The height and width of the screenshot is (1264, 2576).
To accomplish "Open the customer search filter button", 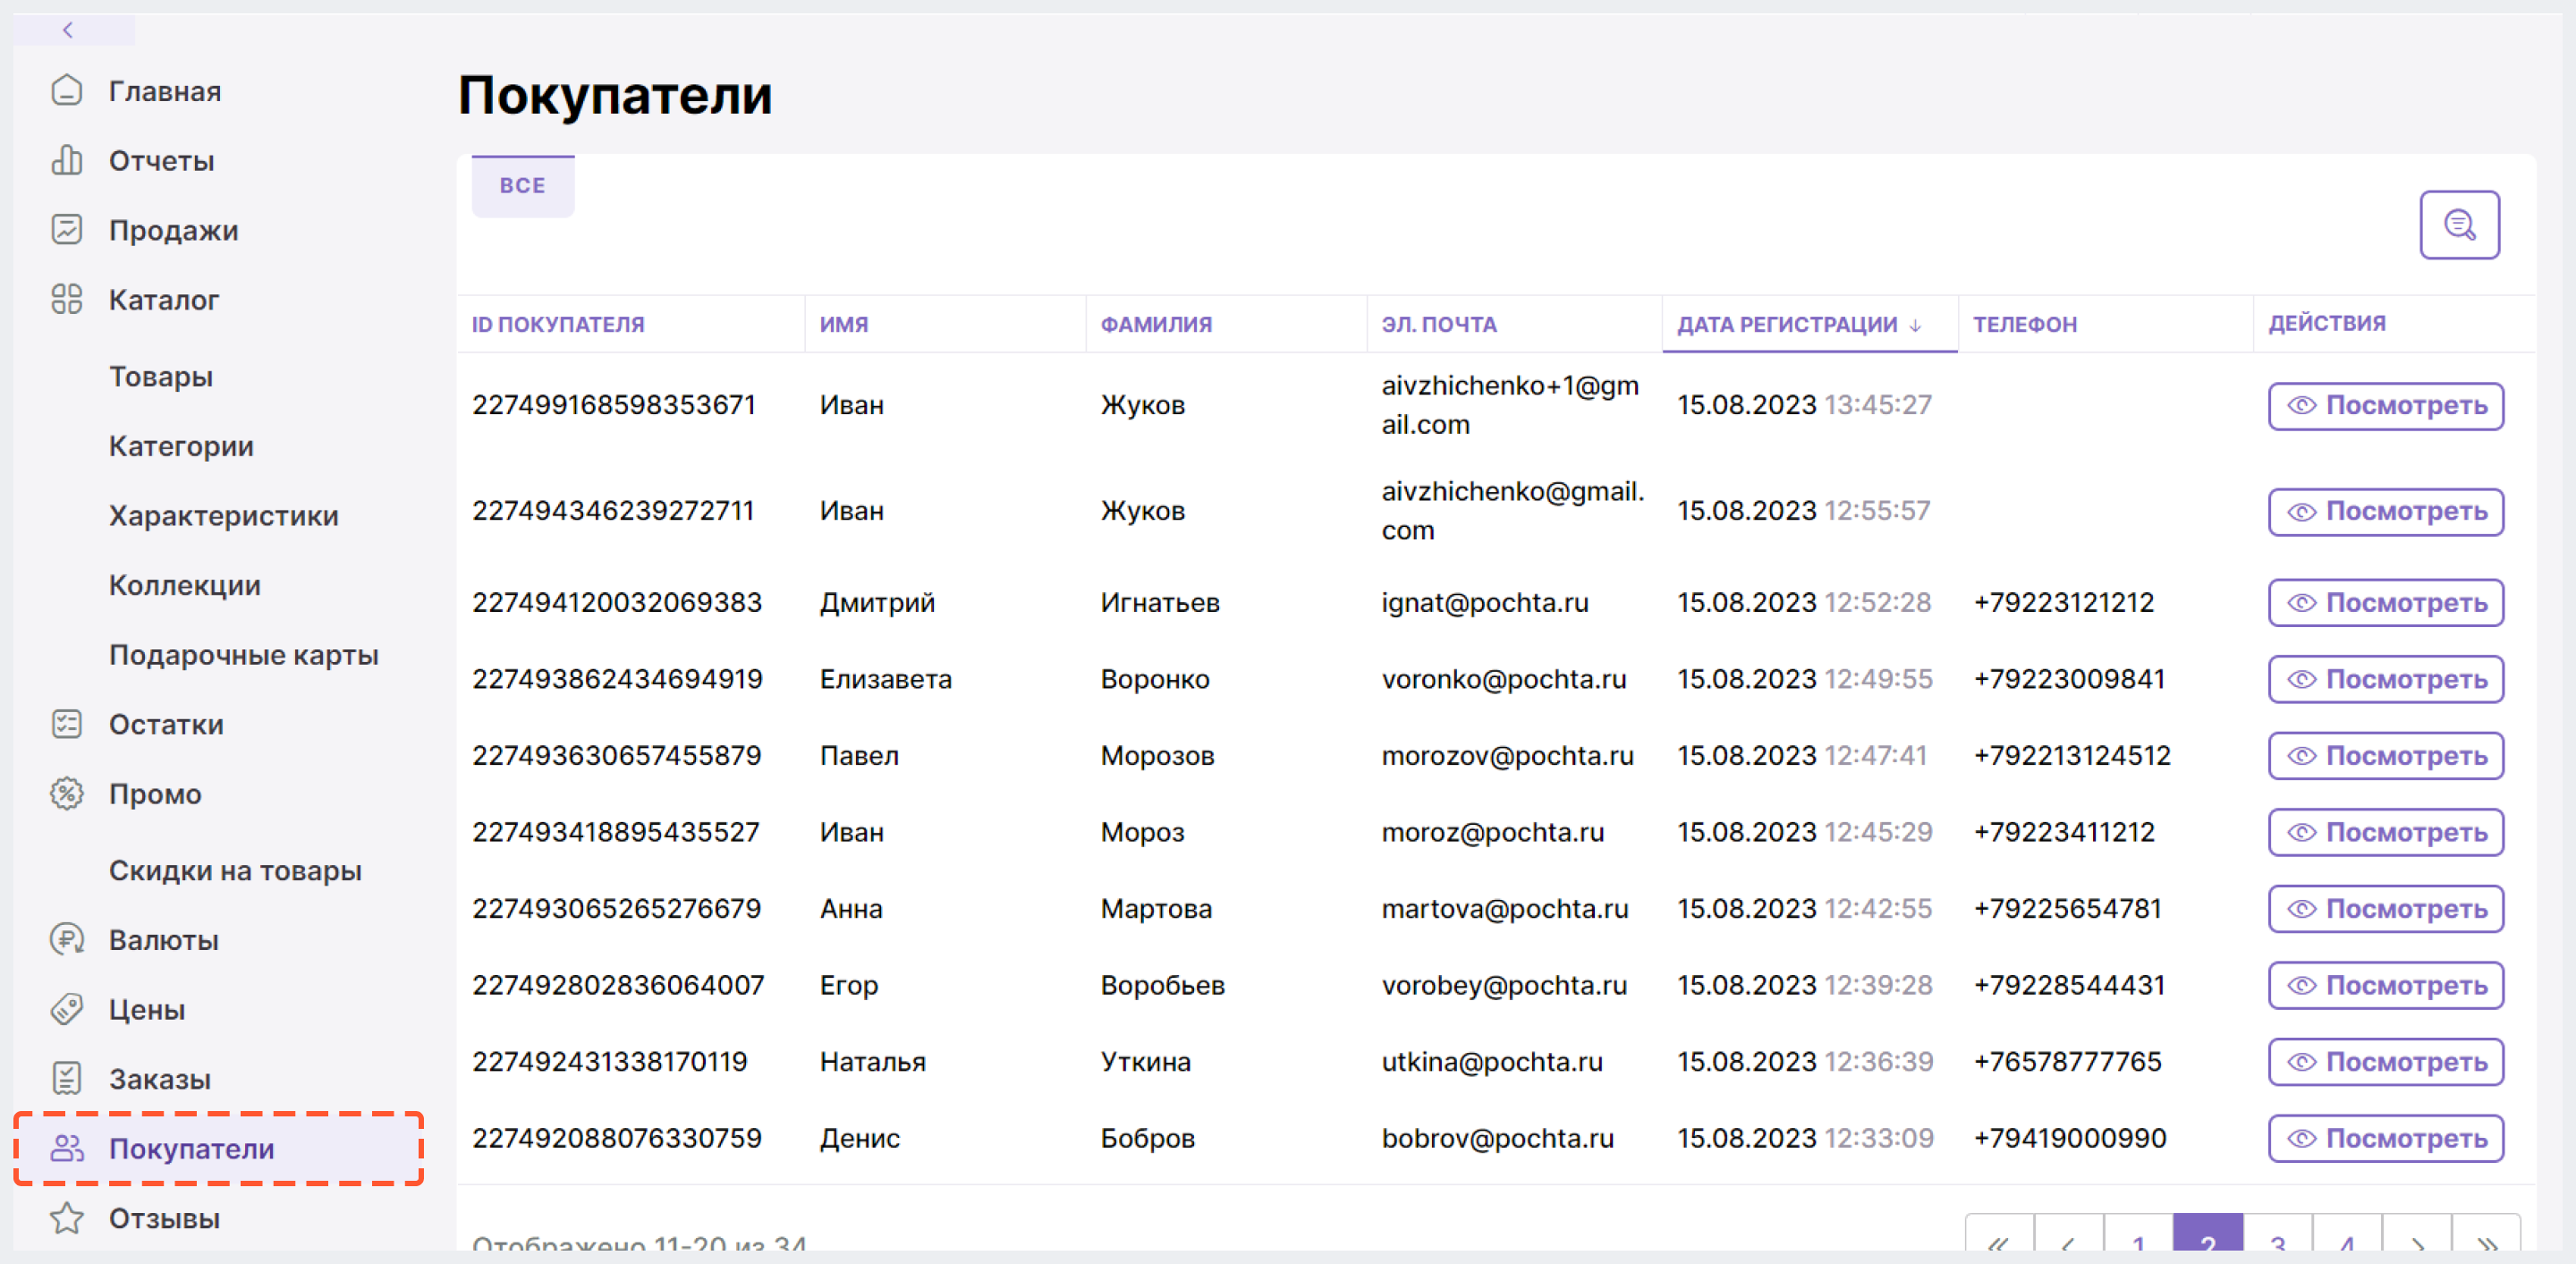I will click(x=2459, y=225).
